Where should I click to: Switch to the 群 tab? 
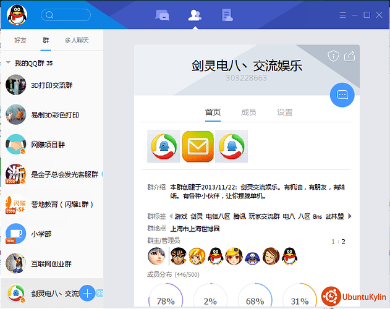coord(46,40)
